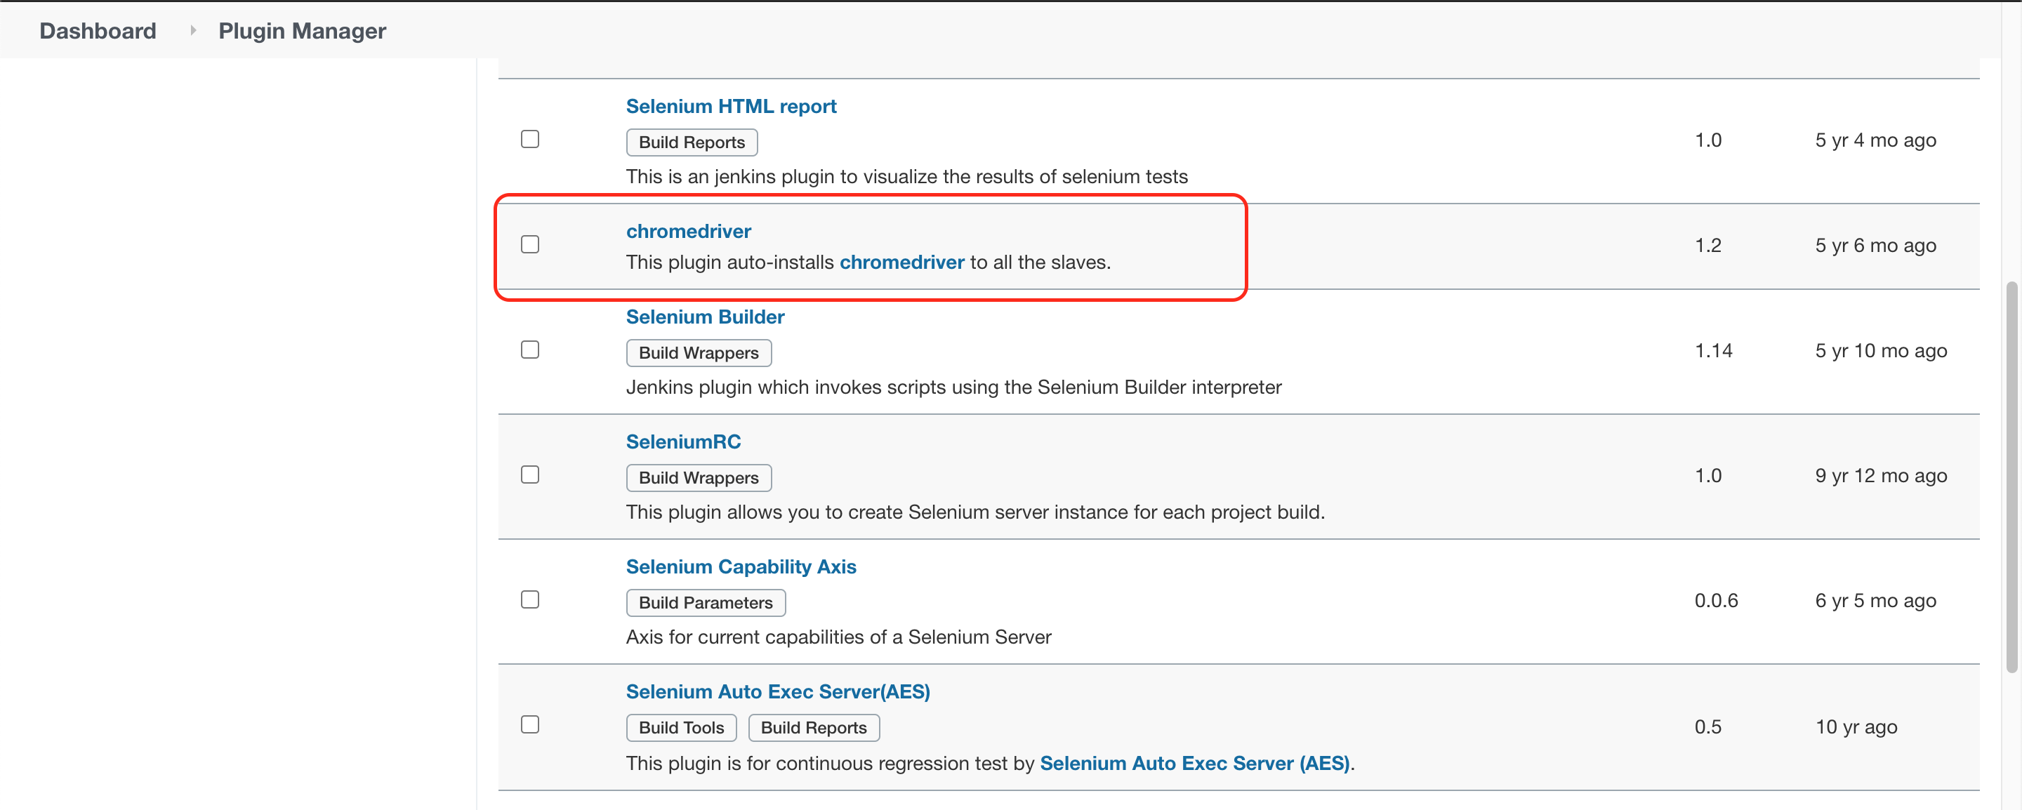This screenshot has height=810, width=2022.
Task: Open the chromedriver plugin title link
Action: pos(688,231)
